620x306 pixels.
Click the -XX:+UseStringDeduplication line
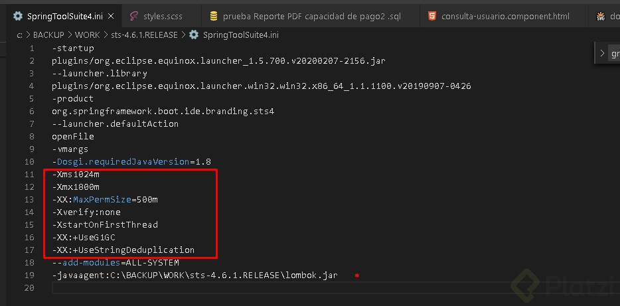click(x=123, y=250)
